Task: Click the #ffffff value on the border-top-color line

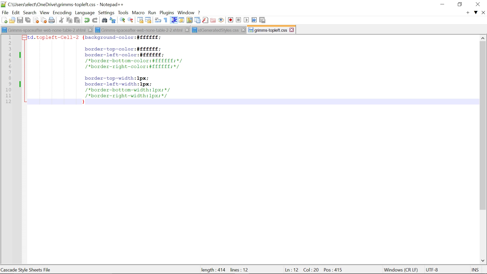Action: click(x=147, y=49)
